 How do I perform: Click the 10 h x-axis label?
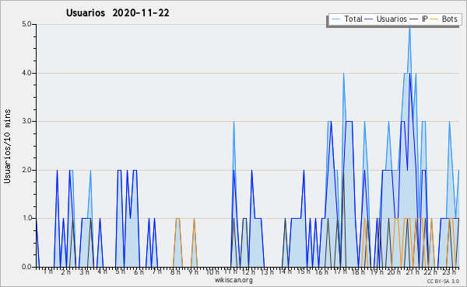[x=212, y=271]
